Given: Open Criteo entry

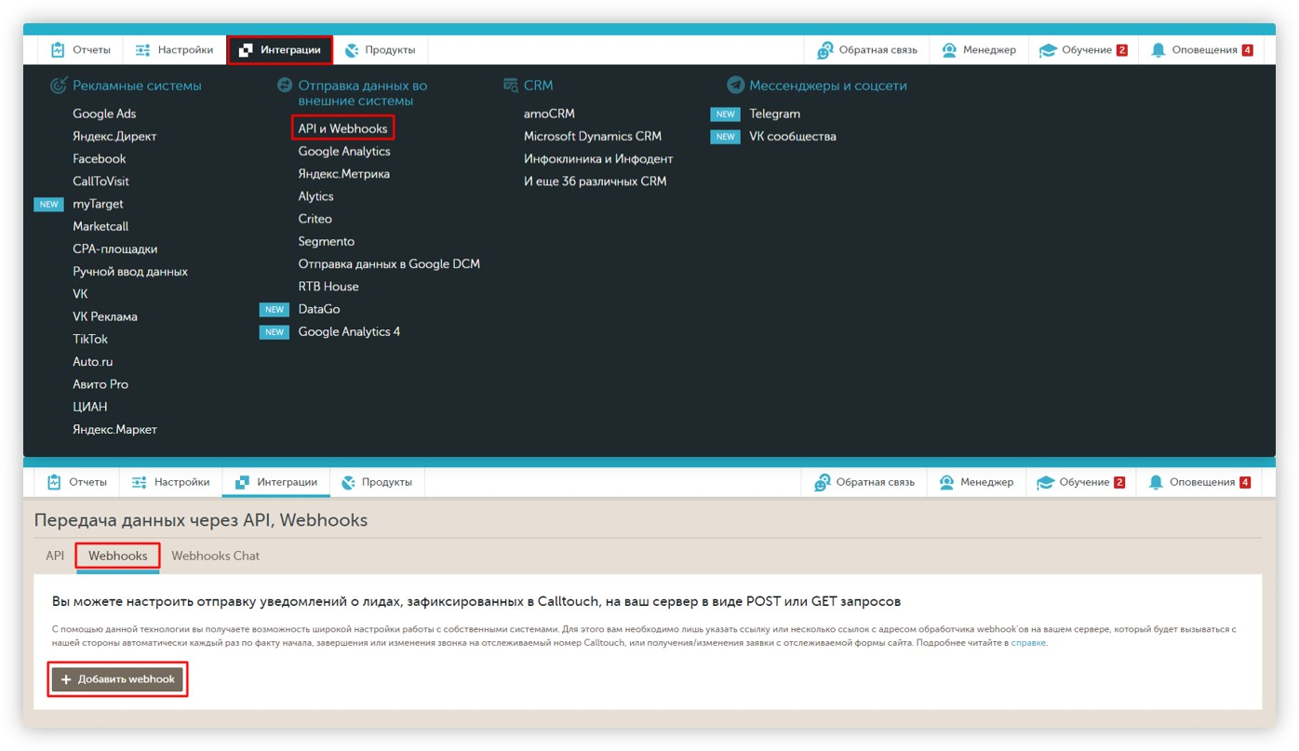Looking at the screenshot, I should pyautogui.click(x=315, y=219).
